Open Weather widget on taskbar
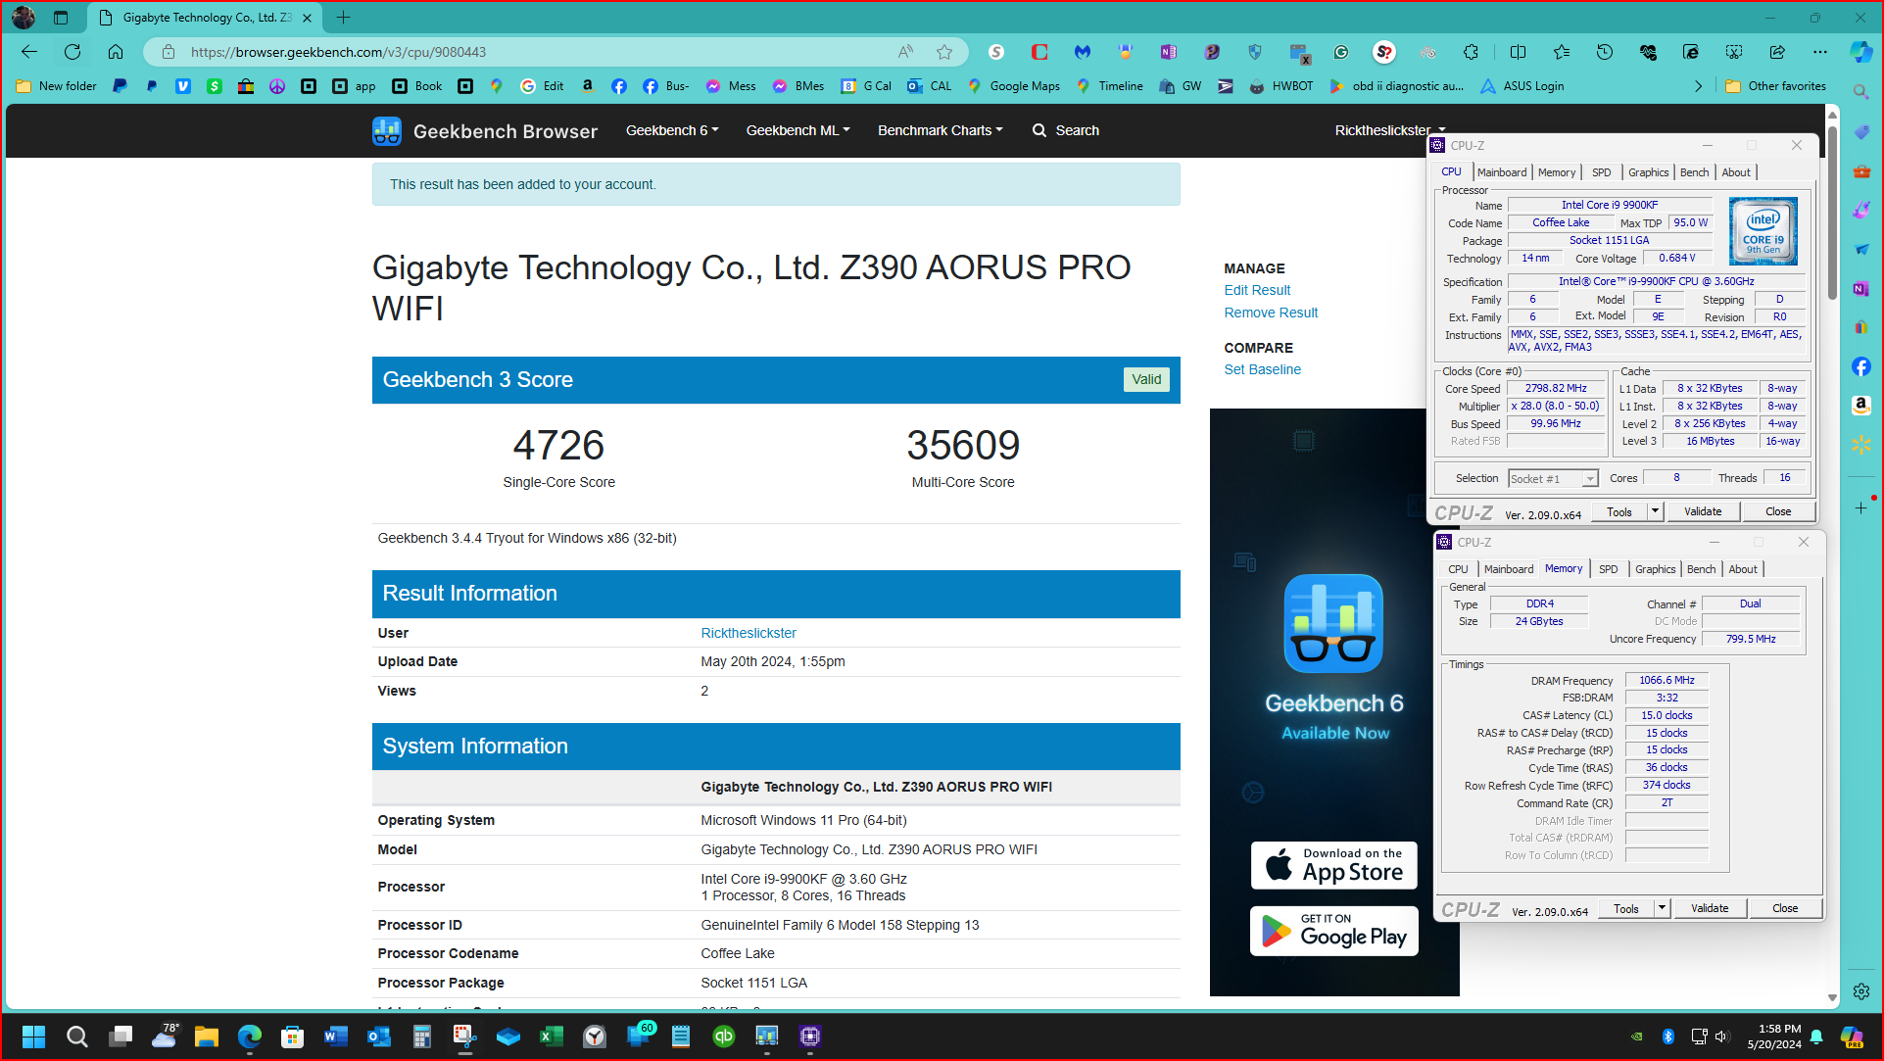The height and width of the screenshot is (1061, 1884). [164, 1037]
